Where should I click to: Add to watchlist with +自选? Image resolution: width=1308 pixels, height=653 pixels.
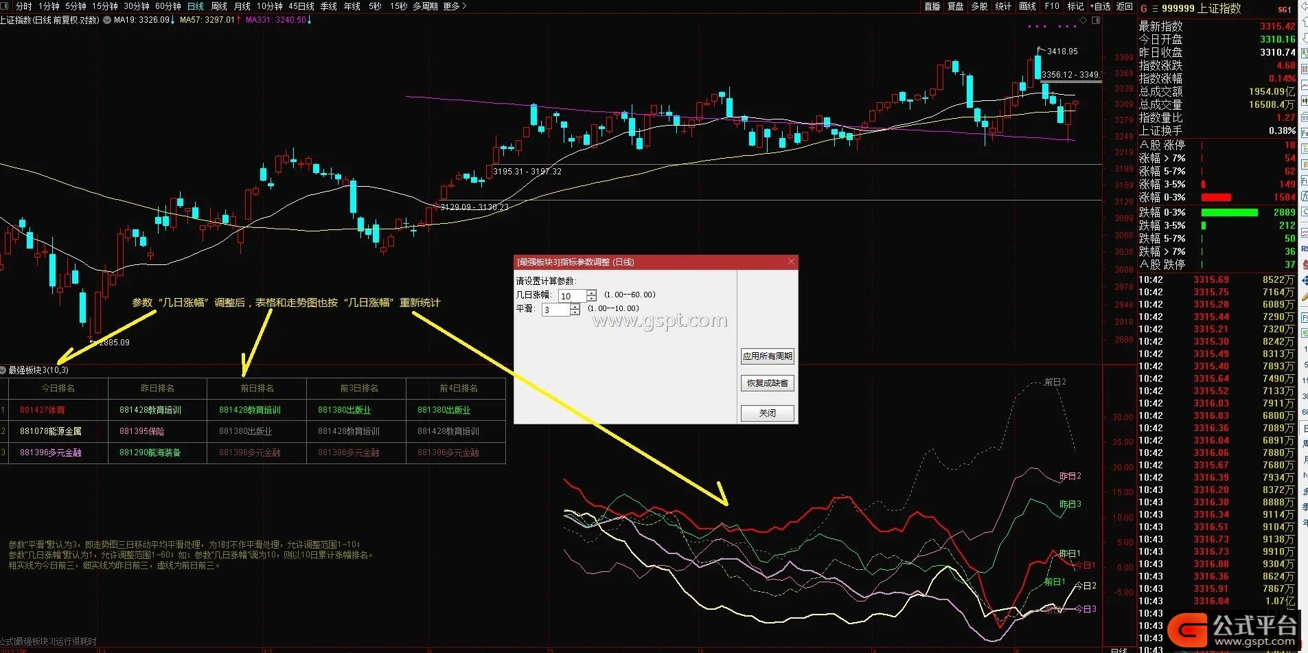pyautogui.click(x=1100, y=6)
